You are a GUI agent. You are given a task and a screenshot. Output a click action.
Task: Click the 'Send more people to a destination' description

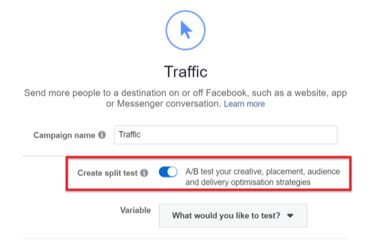[x=185, y=98]
